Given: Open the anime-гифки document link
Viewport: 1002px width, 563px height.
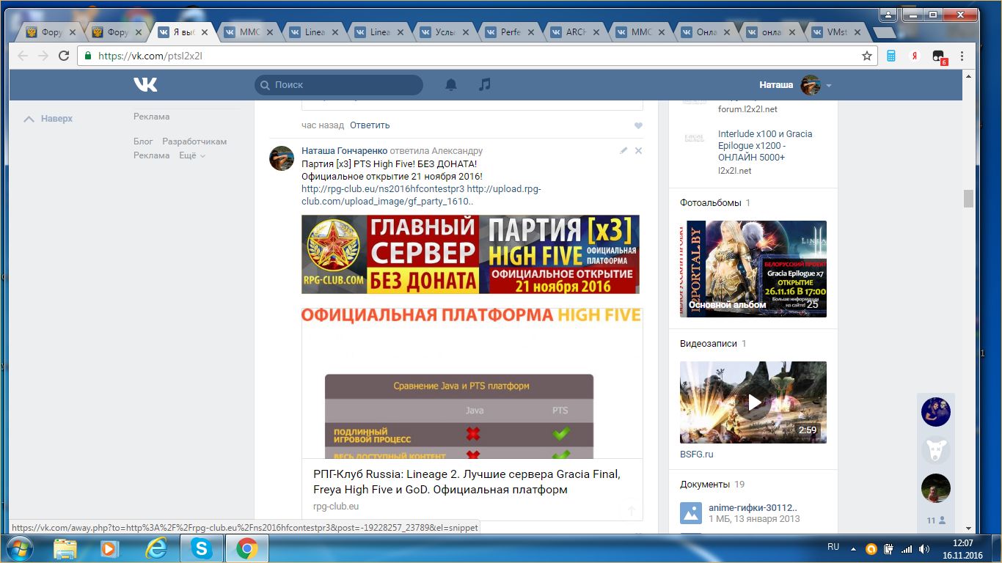Looking at the screenshot, I should (753, 507).
